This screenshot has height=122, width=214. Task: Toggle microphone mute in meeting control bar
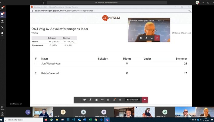[91, 100]
